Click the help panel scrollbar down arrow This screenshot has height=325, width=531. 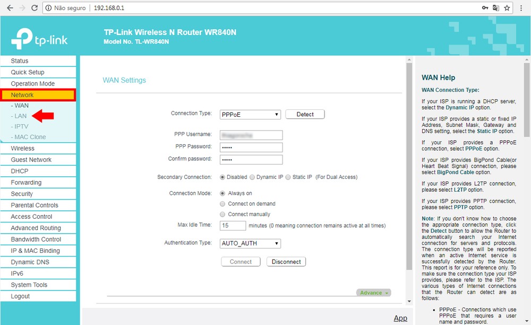527,321
